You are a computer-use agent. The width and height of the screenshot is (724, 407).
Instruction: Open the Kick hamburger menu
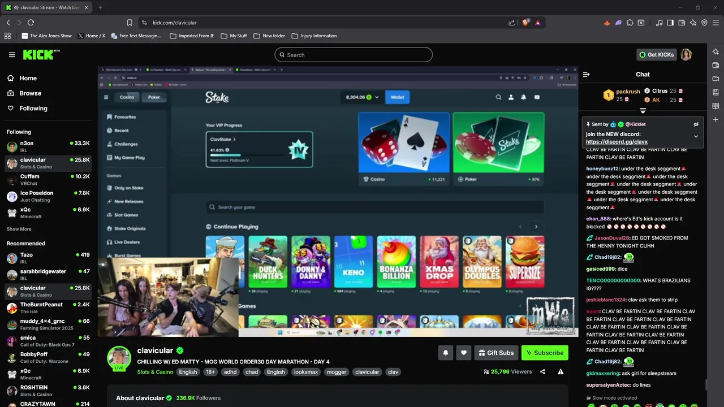point(12,55)
